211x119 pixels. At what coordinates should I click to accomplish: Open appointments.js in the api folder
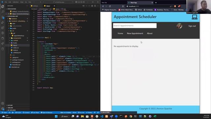(19, 36)
